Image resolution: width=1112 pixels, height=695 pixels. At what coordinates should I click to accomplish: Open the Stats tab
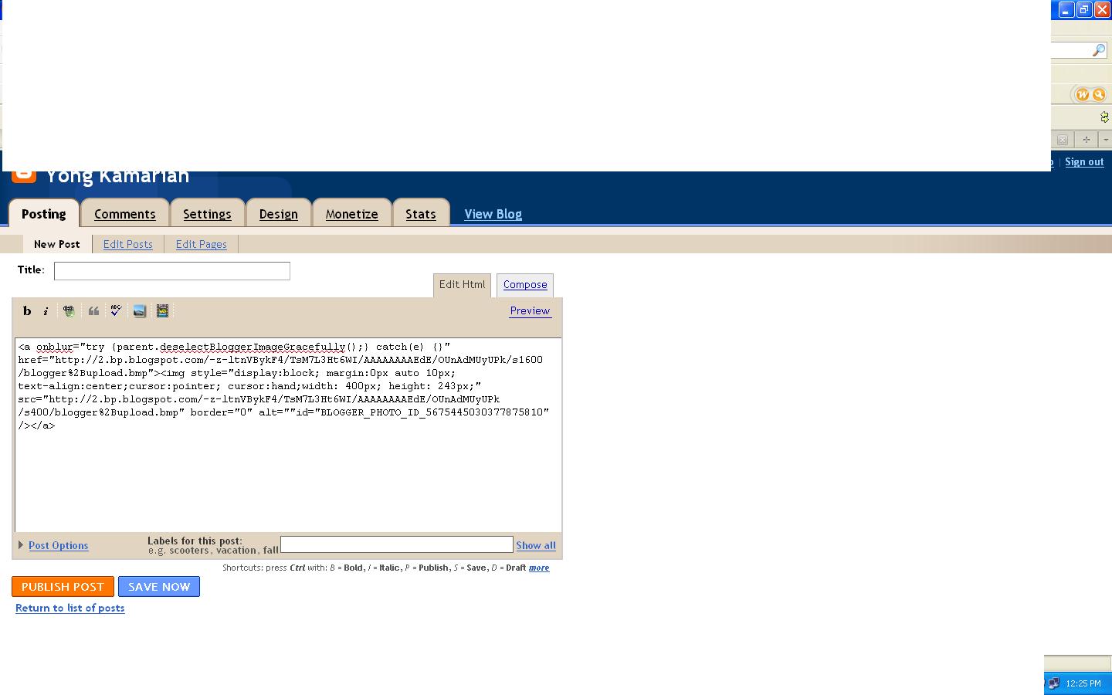click(421, 214)
